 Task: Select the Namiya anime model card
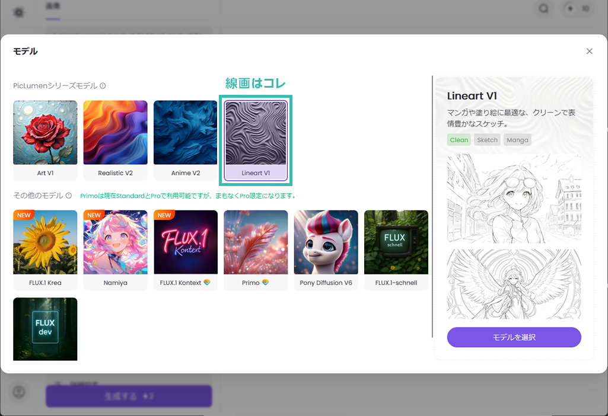pos(115,250)
